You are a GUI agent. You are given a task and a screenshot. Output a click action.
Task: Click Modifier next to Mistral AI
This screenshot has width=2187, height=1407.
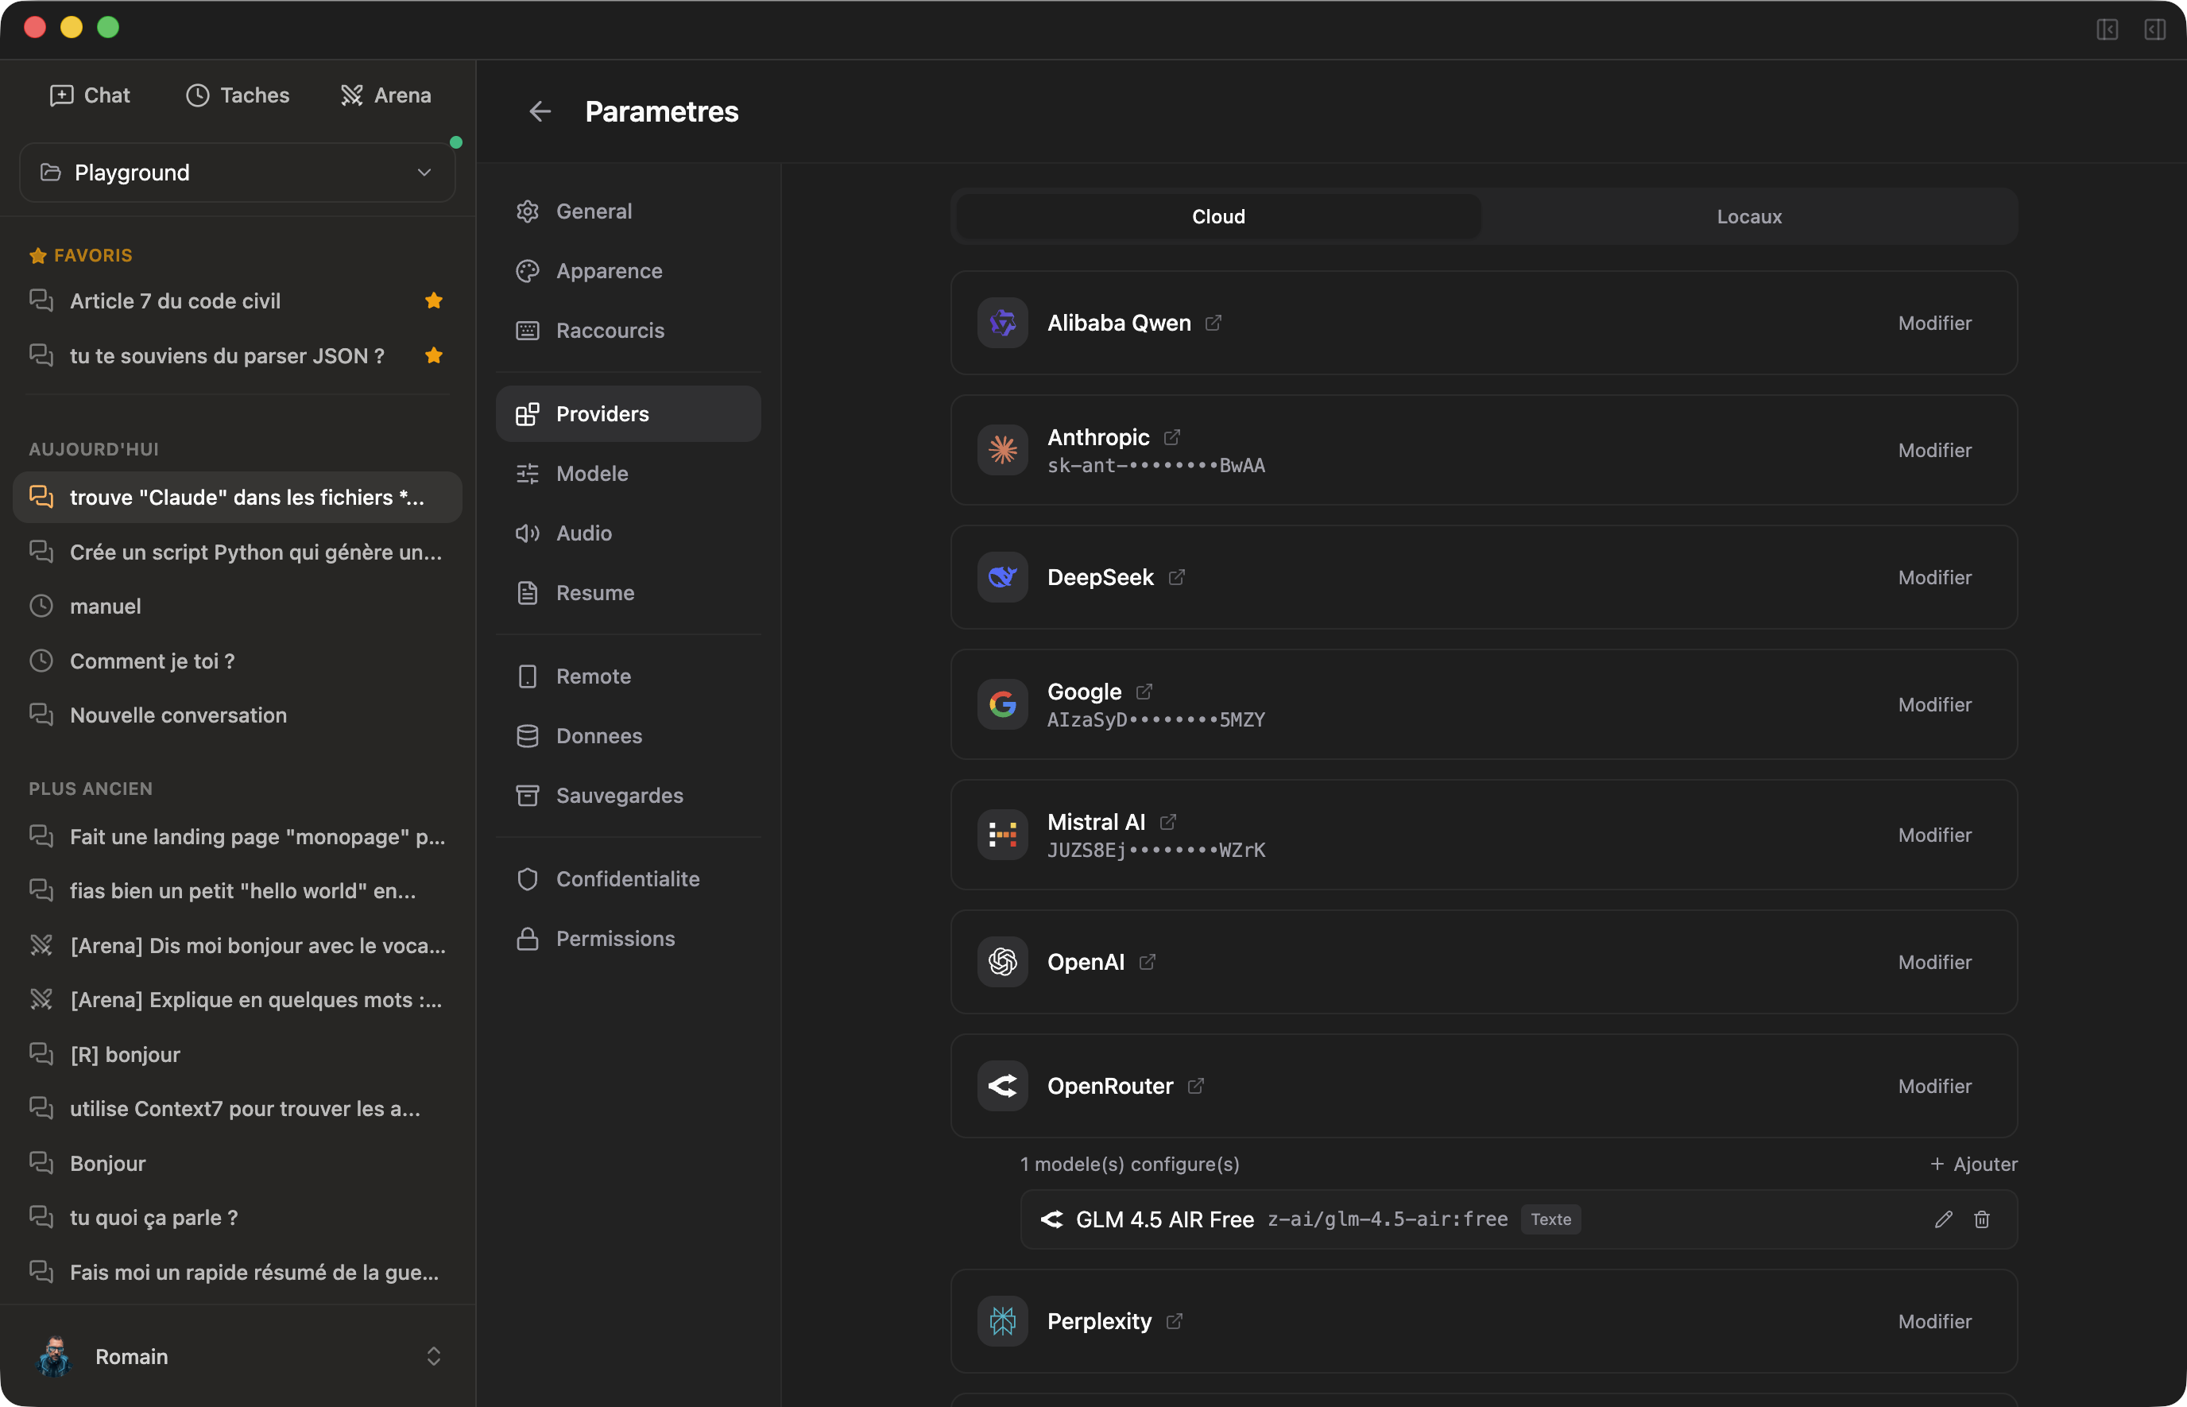(x=1935, y=834)
